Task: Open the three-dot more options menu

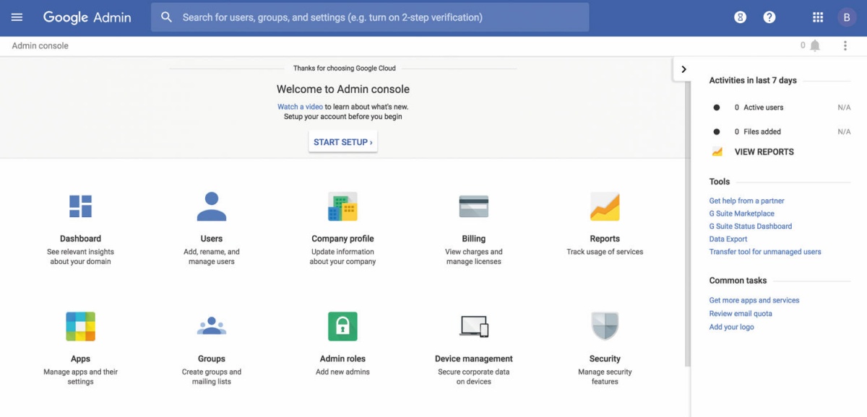Action: point(845,45)
